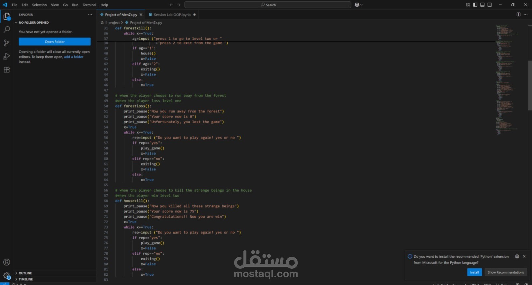Open the Run and Debug view
The height and width of the screenshot is (285, 532).
(x=7, y=56)
